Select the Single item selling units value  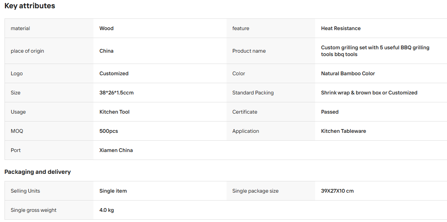click(113, 191)
